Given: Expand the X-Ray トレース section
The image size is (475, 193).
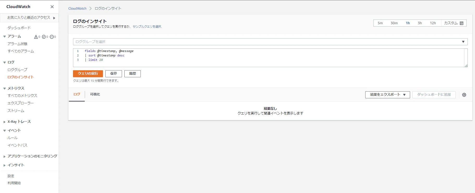Looking at the screenshot, I should click(4, 122).
